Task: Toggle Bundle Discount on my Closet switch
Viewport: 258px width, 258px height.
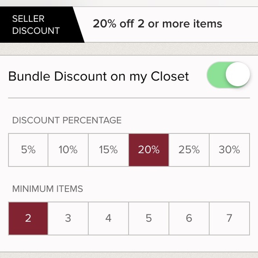Action: tap(228, 75)
